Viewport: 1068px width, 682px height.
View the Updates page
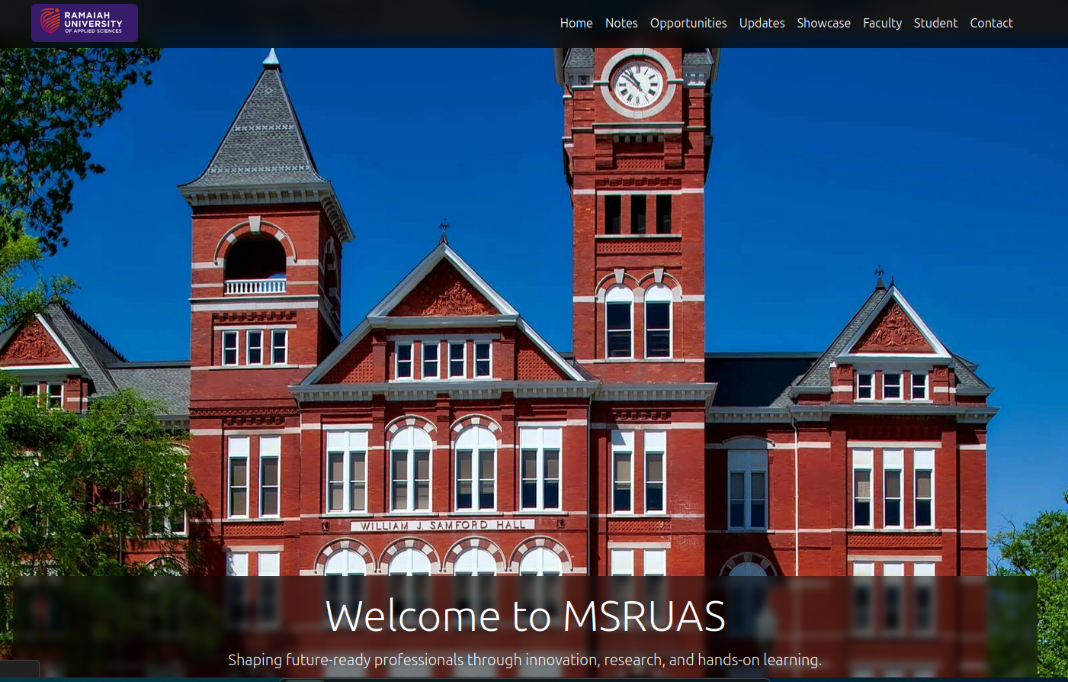tap(762, 24)
